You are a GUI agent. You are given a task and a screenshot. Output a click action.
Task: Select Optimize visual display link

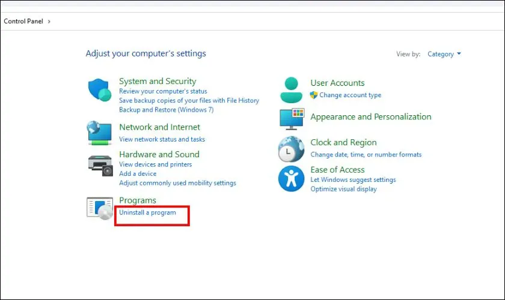click(x=343, y=189)
